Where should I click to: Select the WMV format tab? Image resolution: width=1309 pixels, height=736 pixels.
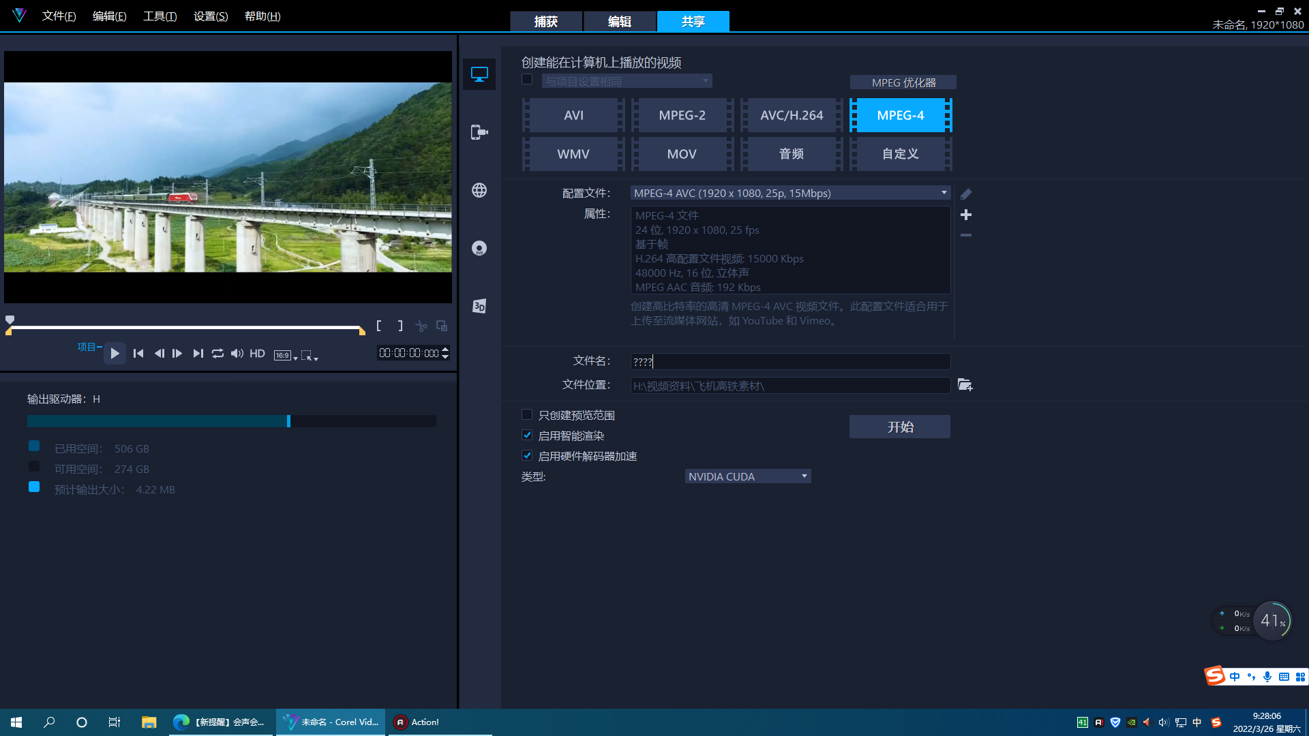573,153
